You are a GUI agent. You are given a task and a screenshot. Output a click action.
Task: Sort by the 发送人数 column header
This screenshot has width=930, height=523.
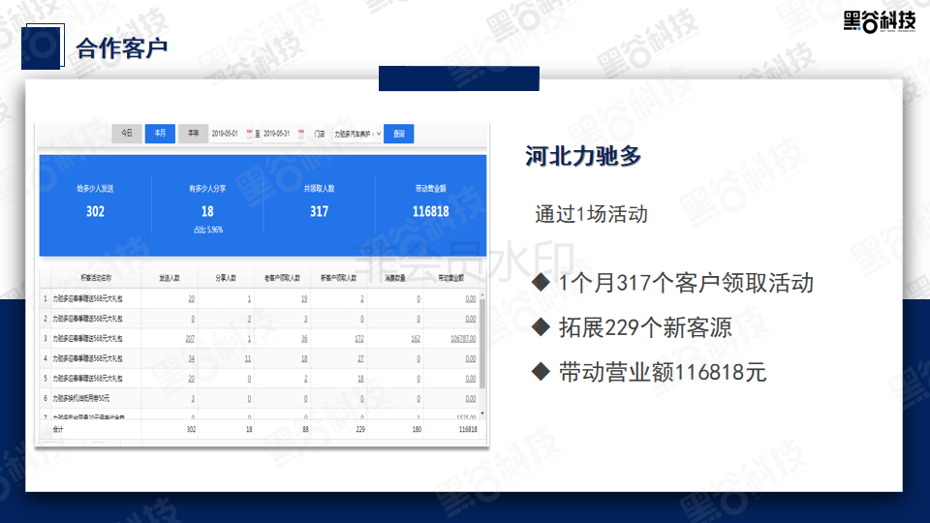[x=169, y=278]
